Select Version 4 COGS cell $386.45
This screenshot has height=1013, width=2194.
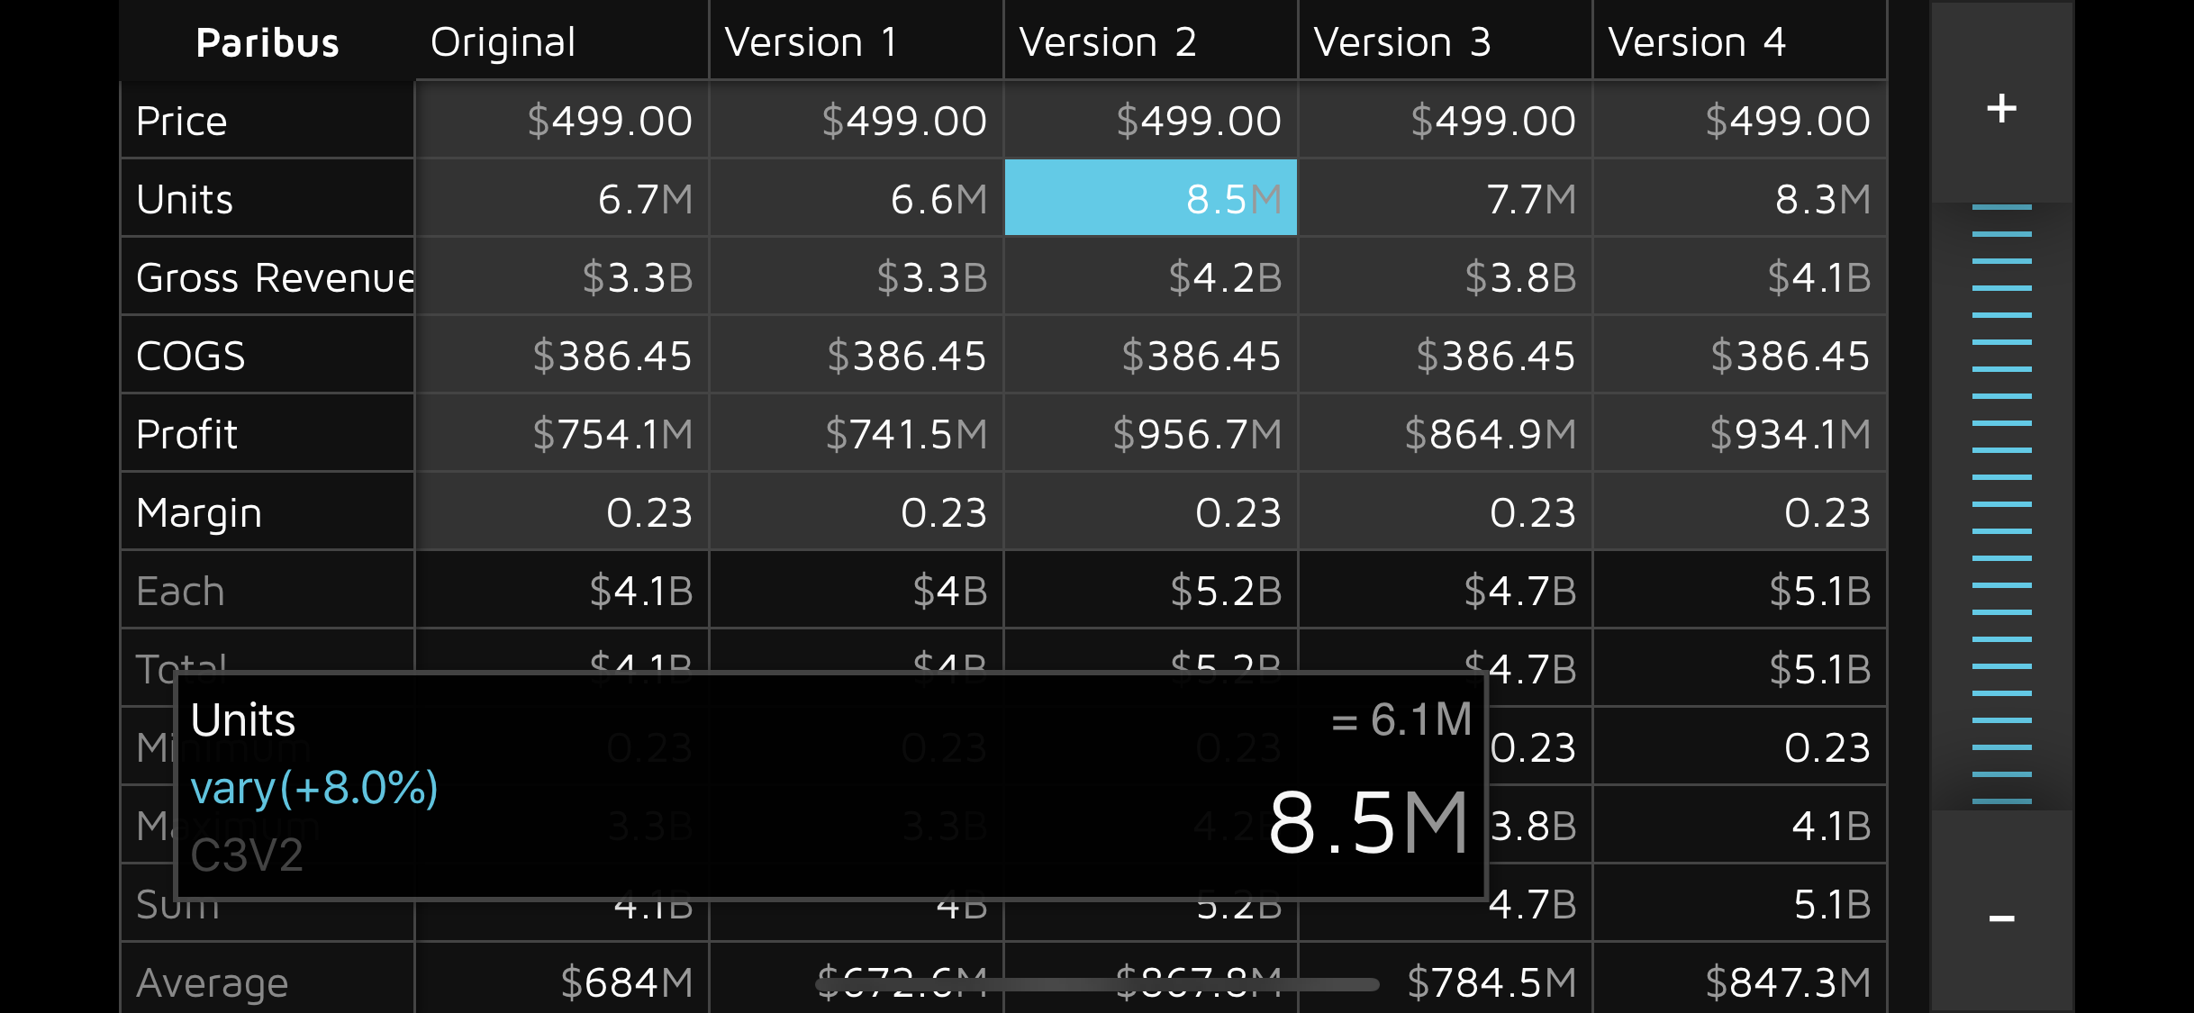[x=1739, y=356]
